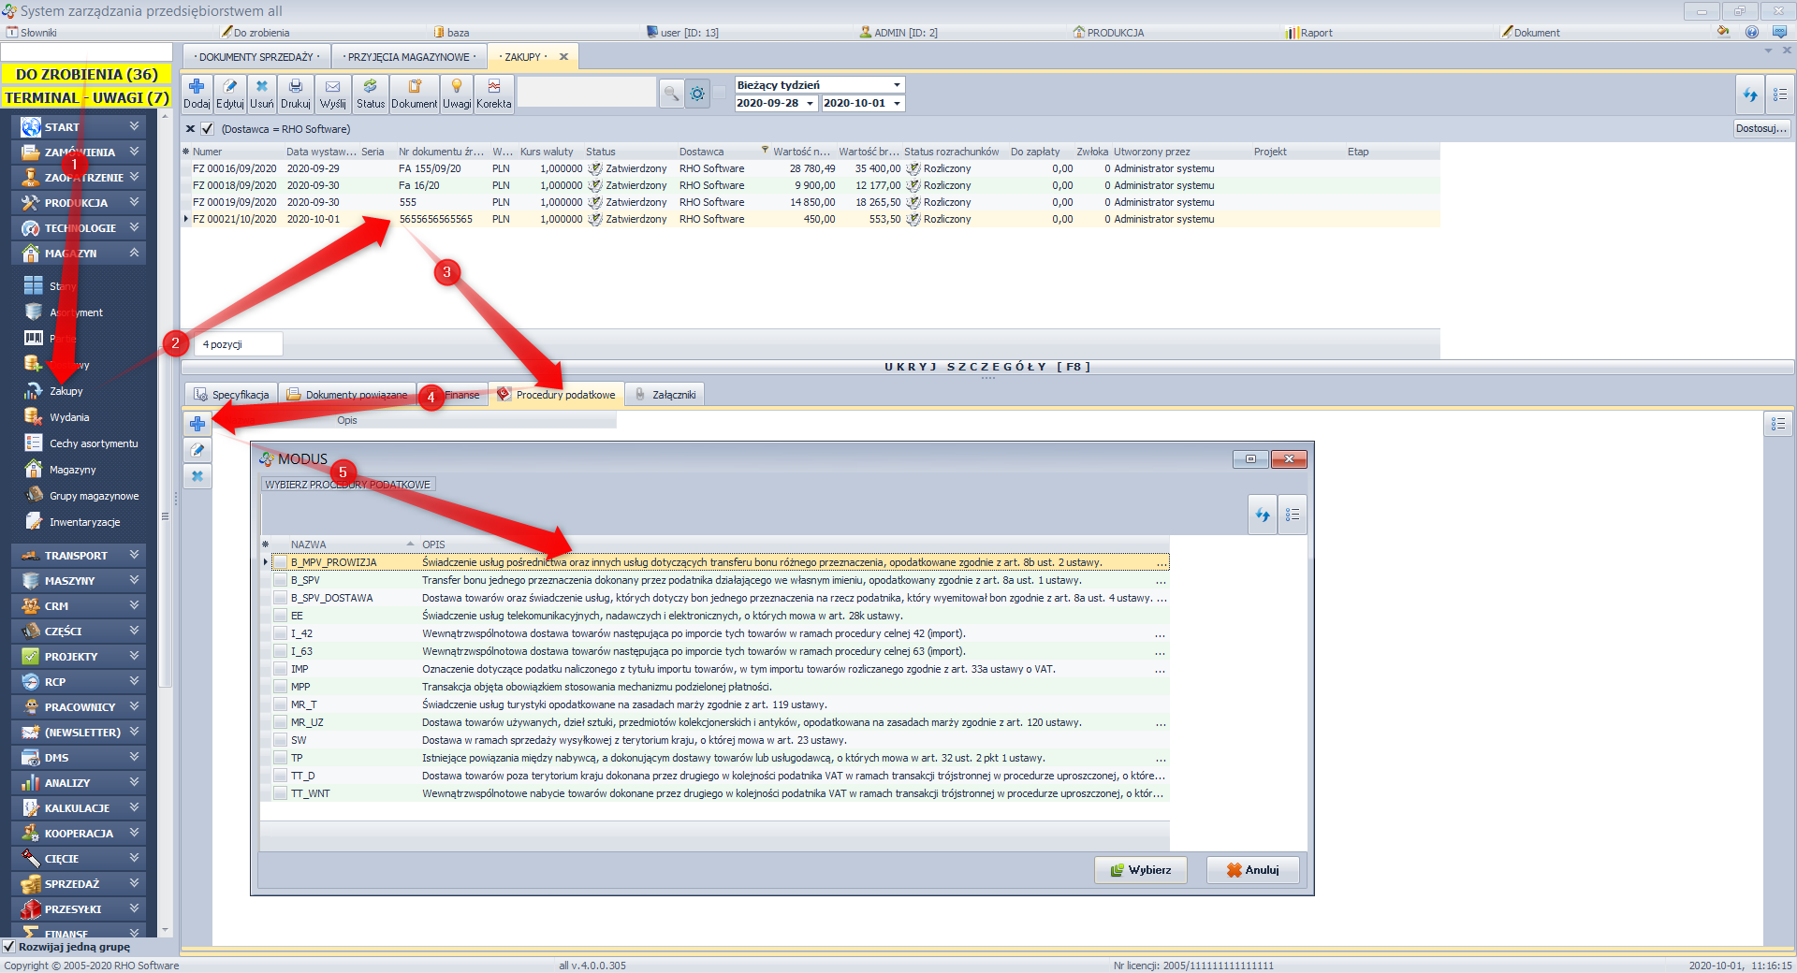Click the magnifier search icon

(671, 94)
